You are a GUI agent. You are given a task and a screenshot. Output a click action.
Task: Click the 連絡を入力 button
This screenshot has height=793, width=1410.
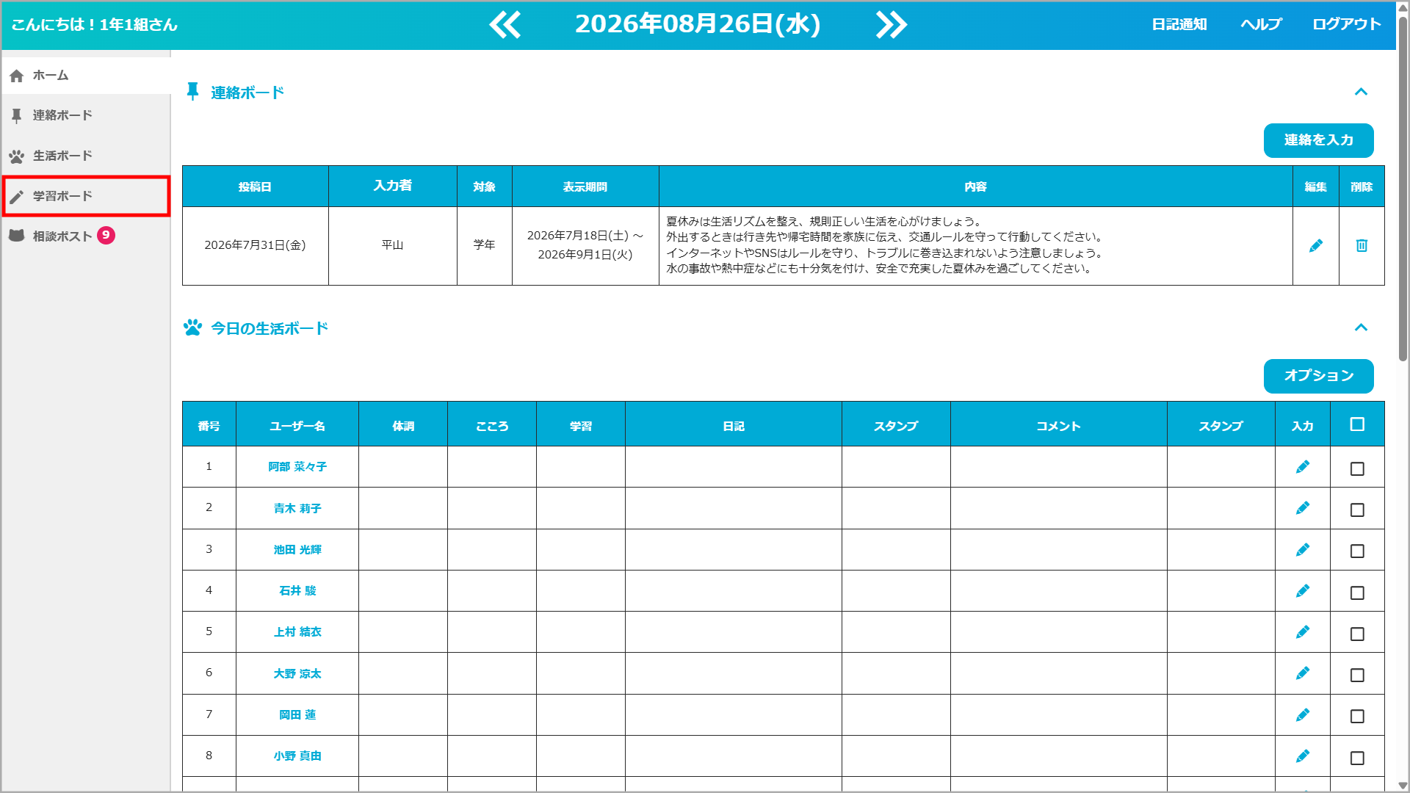pos(1318,140)
